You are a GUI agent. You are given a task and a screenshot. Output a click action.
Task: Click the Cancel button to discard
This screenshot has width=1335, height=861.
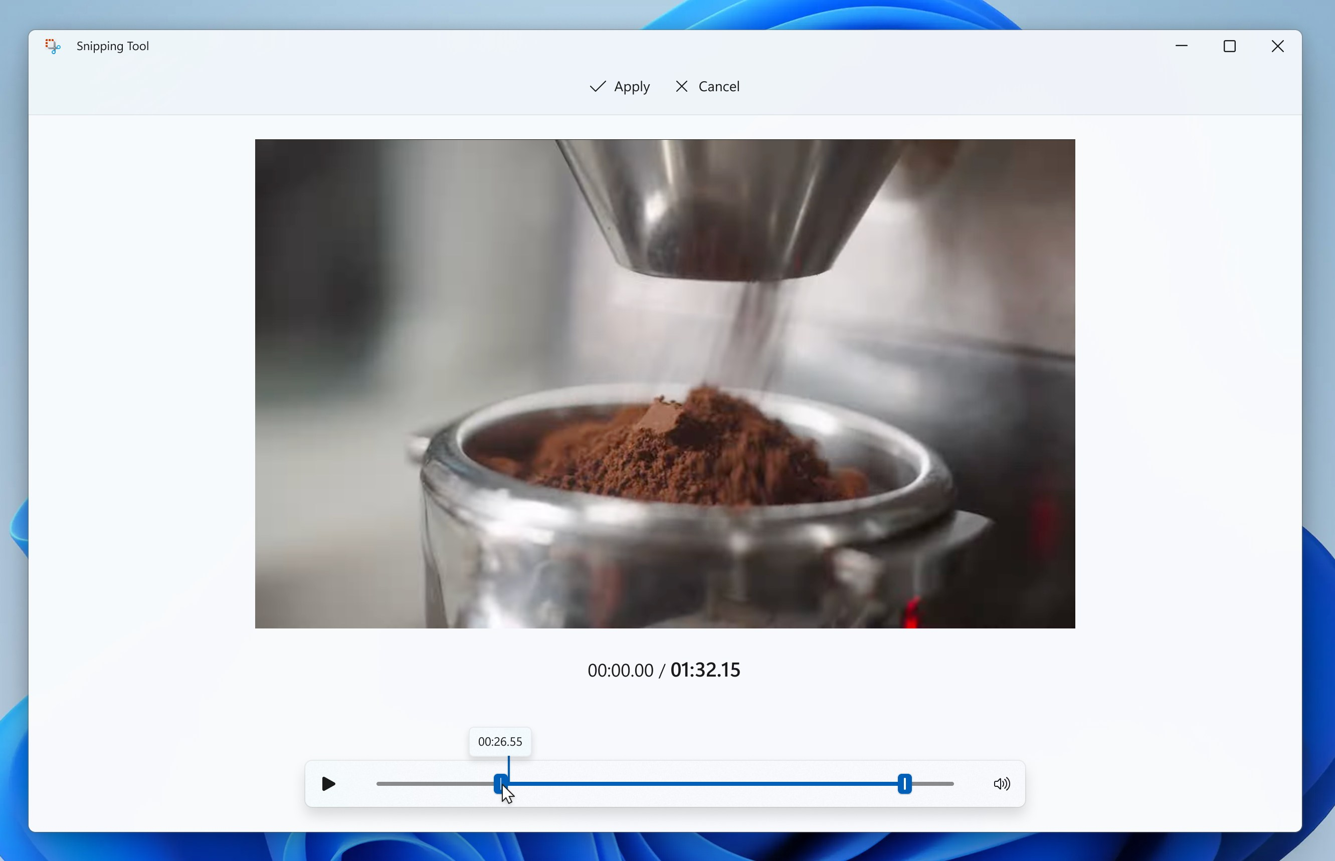click(707, 86)
